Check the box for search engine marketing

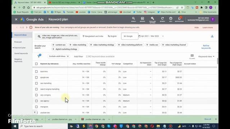[x=36, y=89]
